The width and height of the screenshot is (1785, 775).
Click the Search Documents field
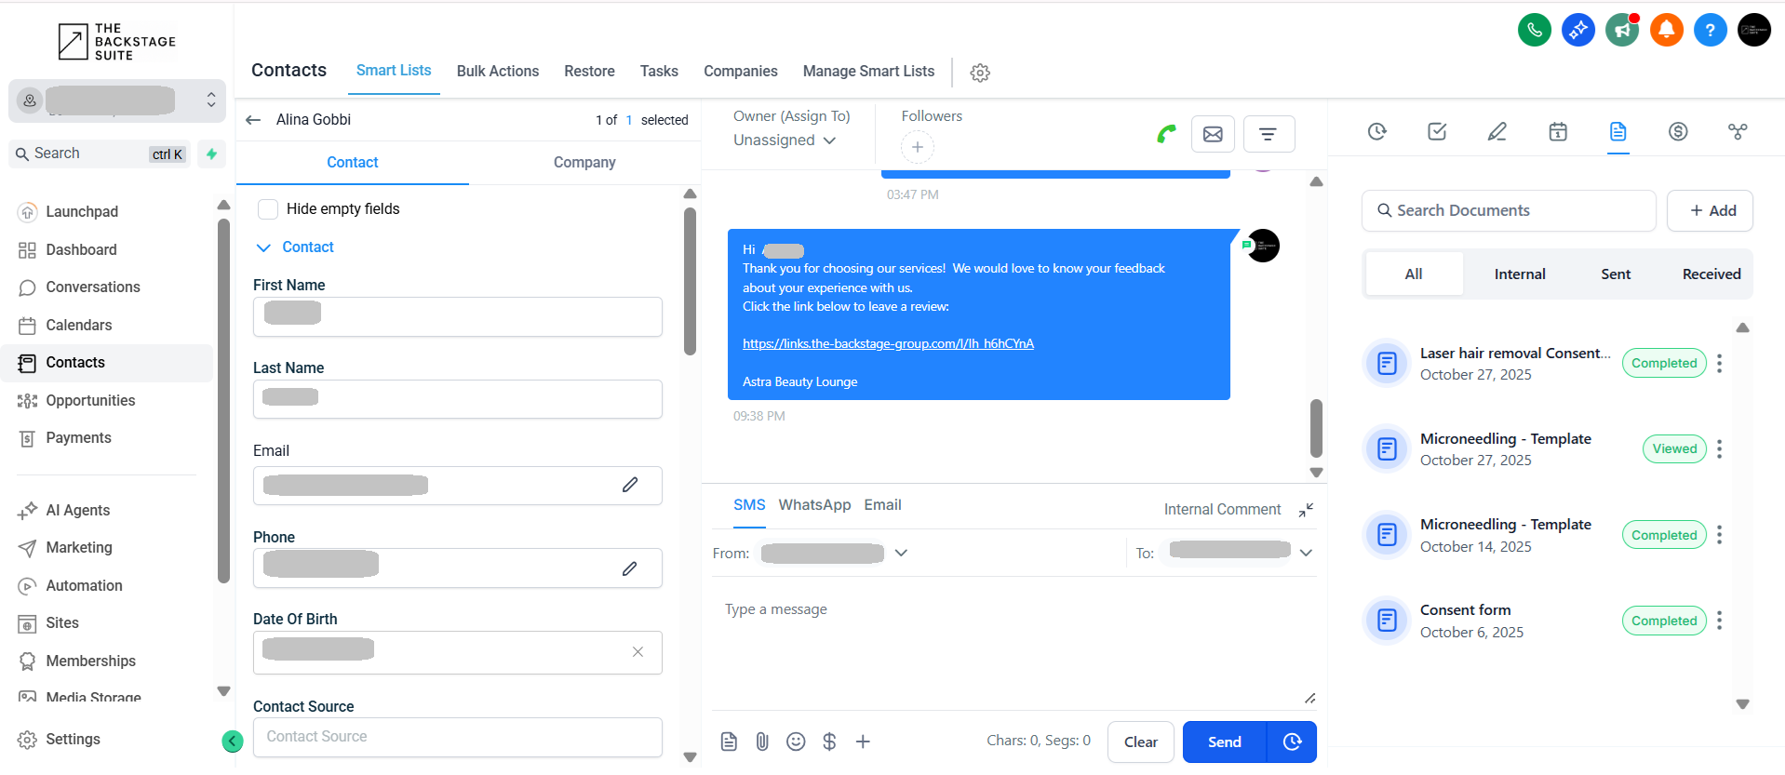(x=1509, y=211)
